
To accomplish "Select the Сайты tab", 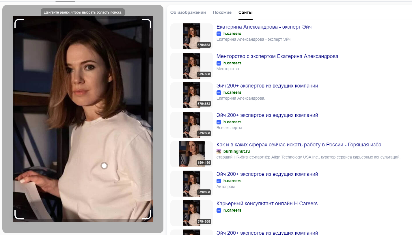I will (245, 12).
